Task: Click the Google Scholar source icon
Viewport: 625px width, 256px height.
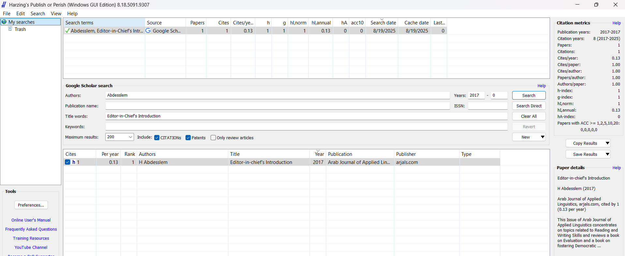Action: point(148,31)
